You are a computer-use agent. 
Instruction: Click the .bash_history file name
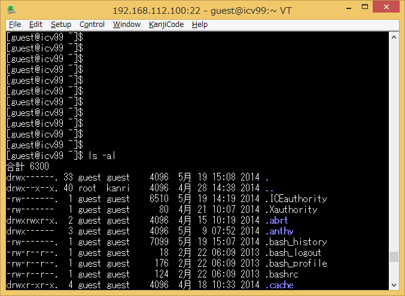(x=296, y=242)
